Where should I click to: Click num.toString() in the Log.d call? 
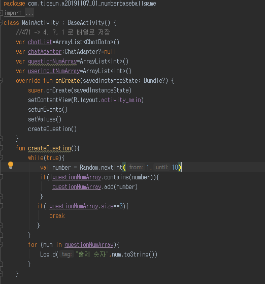pyautogui.click(x=133, y=255)
